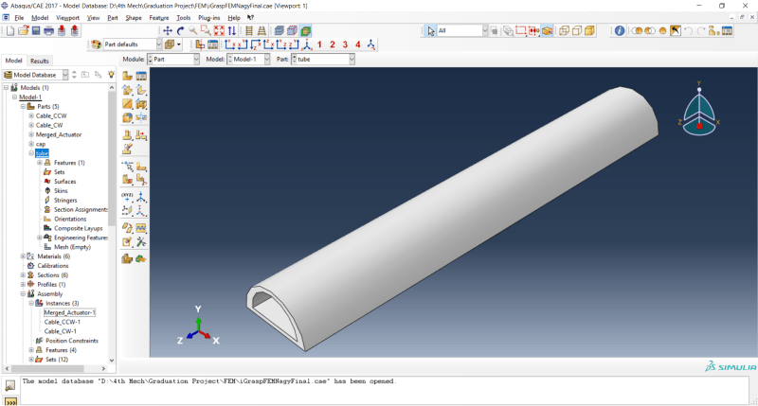
Task: Click the model tree horizontal scrollbar
Action: (x=48, y=368)
